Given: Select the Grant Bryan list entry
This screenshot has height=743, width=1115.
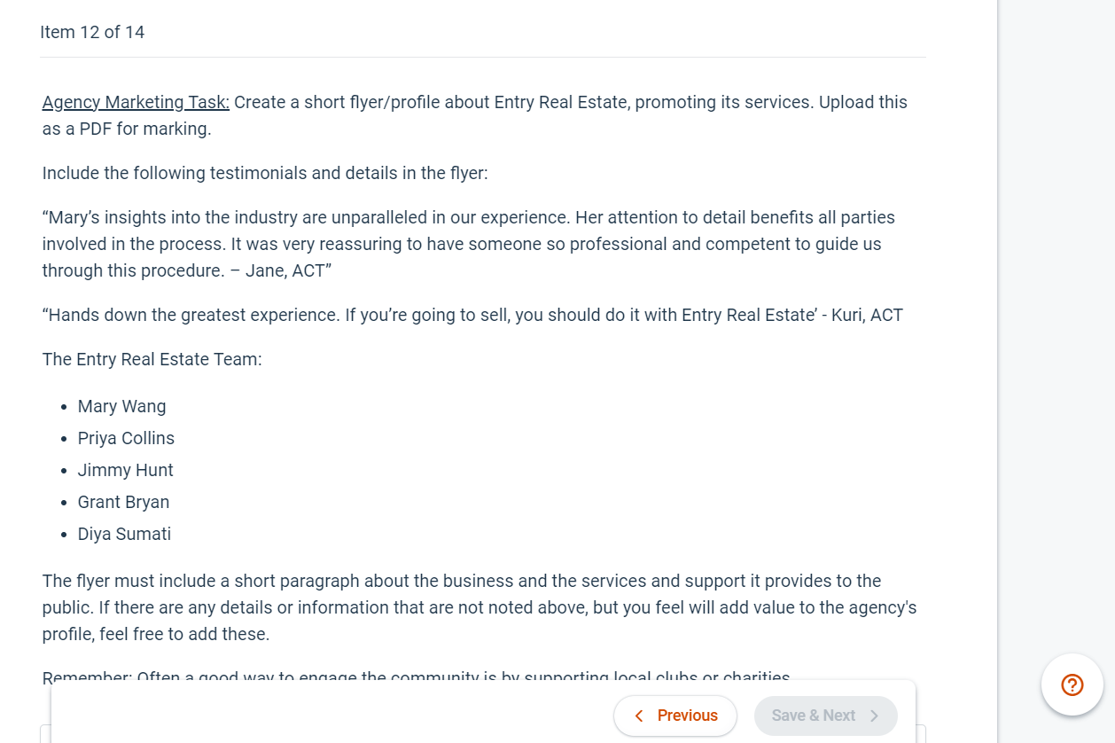Looking at the screenshot, I should (123, 502).
